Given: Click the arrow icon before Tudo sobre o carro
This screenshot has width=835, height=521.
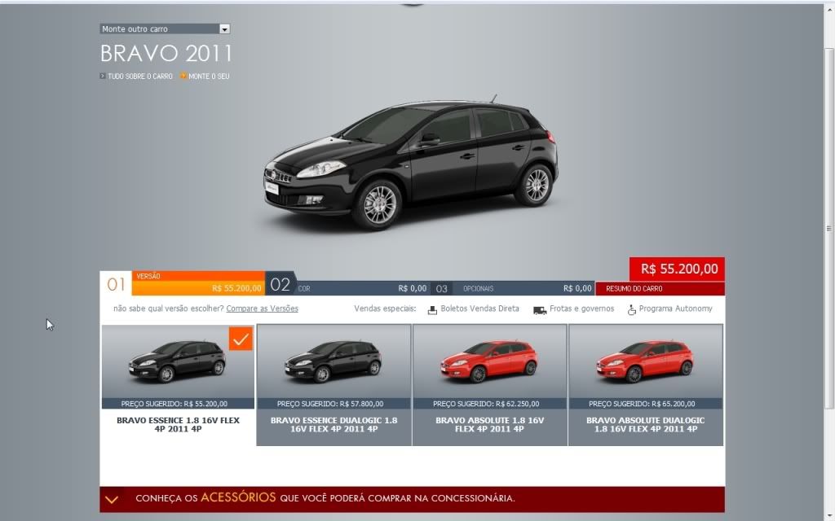Looking at the screenshot, I should click(102, 76).
